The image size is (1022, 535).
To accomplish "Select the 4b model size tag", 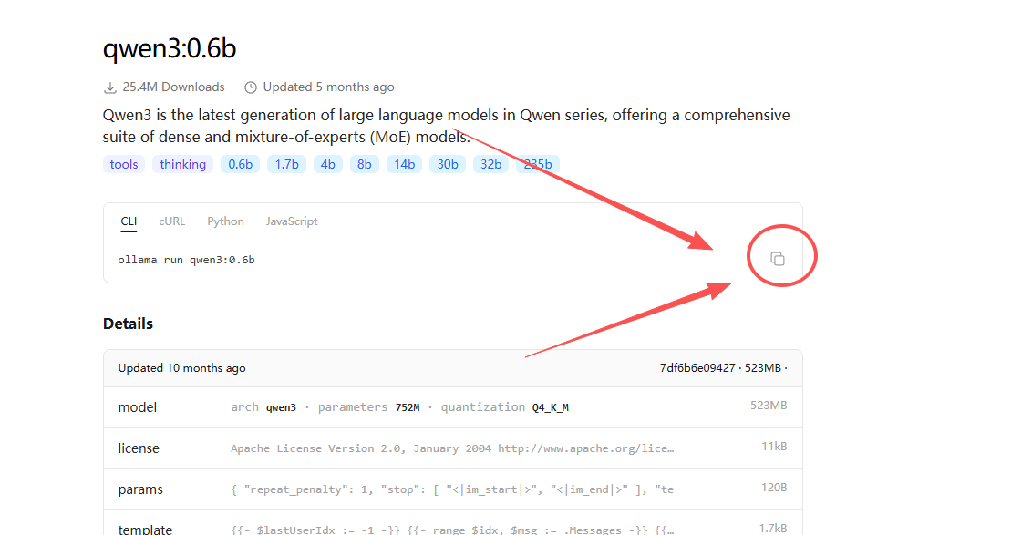I will pos(328,165).
